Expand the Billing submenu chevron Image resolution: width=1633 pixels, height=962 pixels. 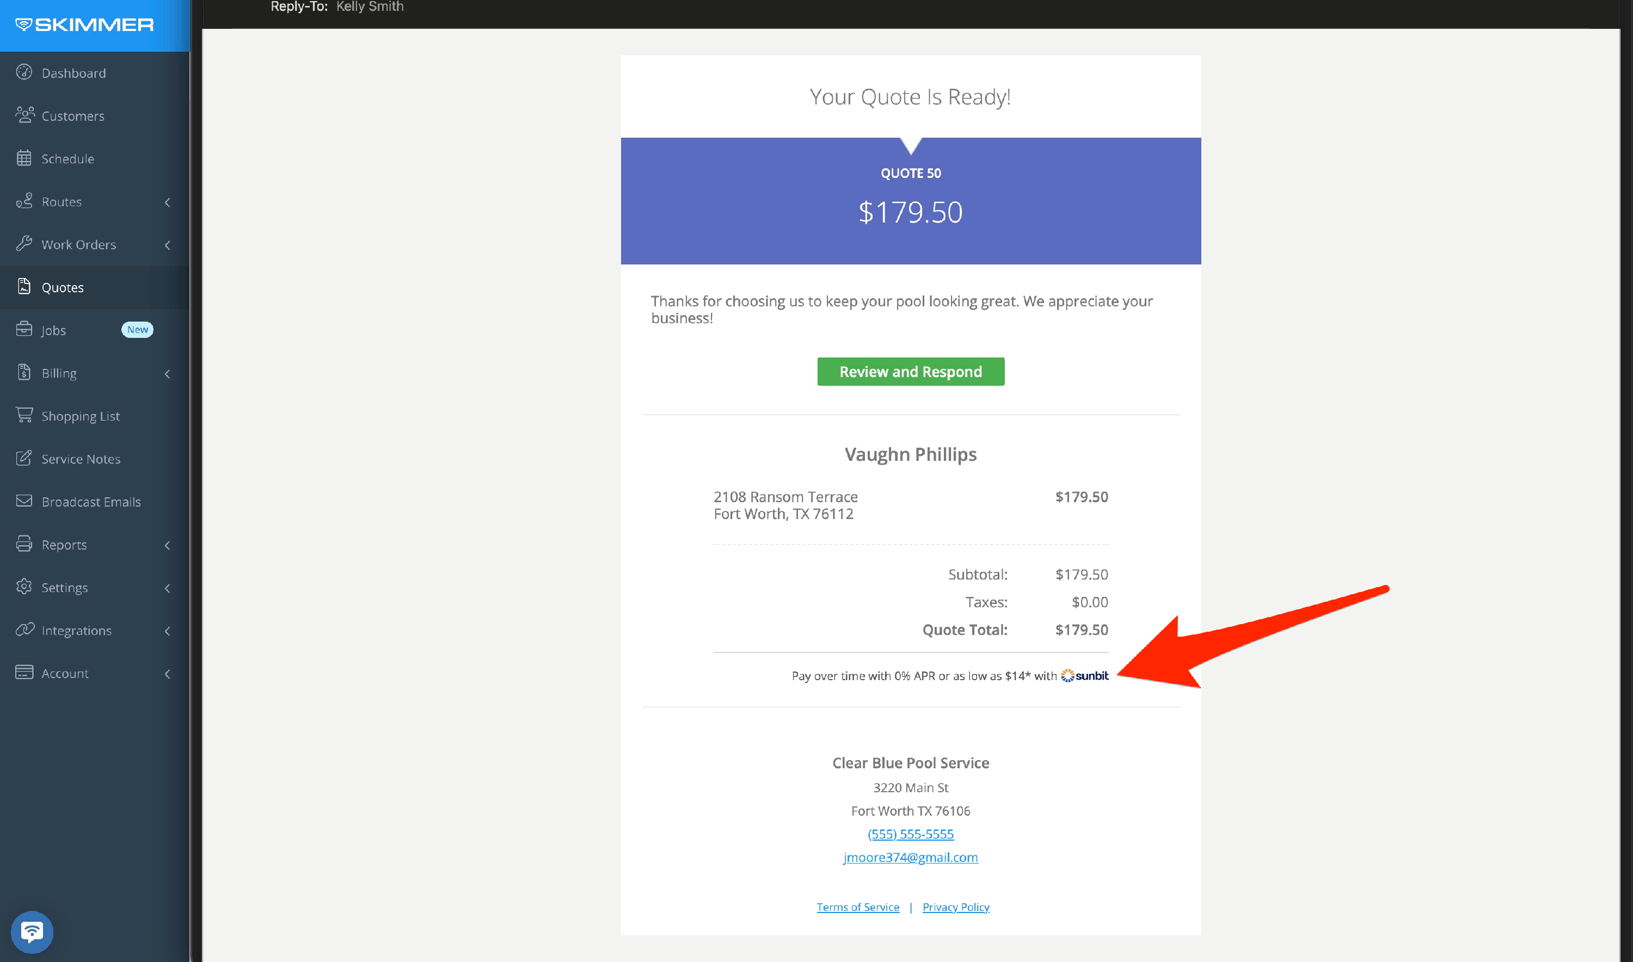167,373
